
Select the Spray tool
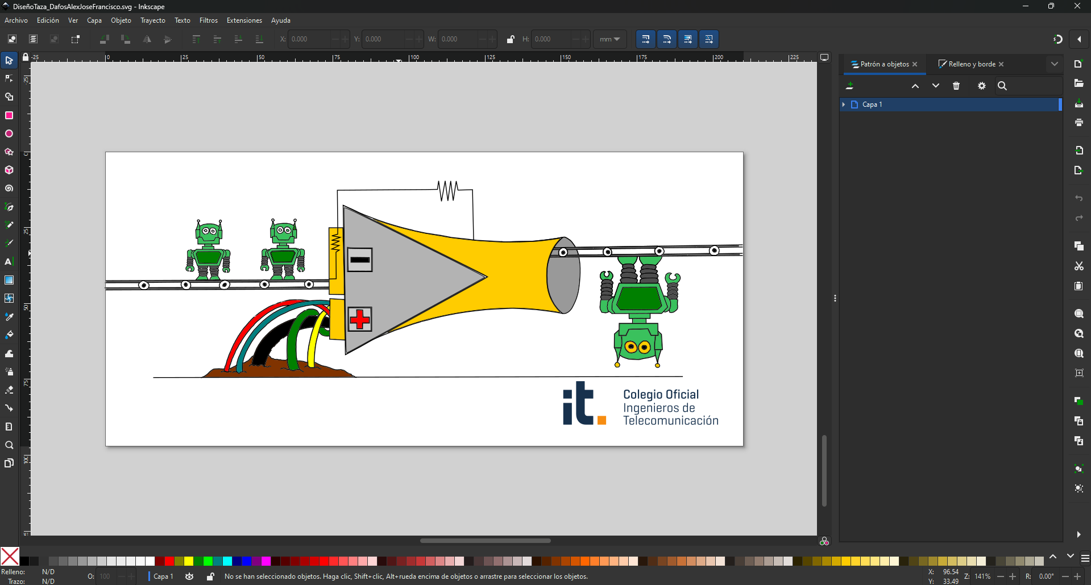(x=9, y=371)
